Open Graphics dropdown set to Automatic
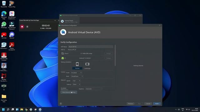The height and width of the screenshot is (112, 200). pos(94,89)
